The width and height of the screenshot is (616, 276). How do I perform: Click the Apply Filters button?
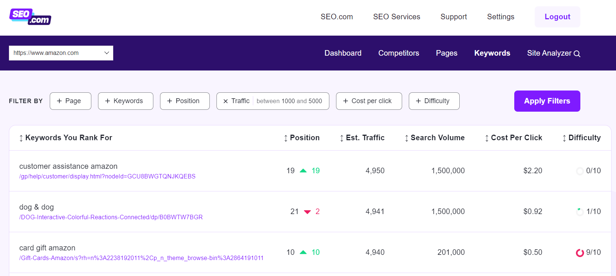[547, 101]
